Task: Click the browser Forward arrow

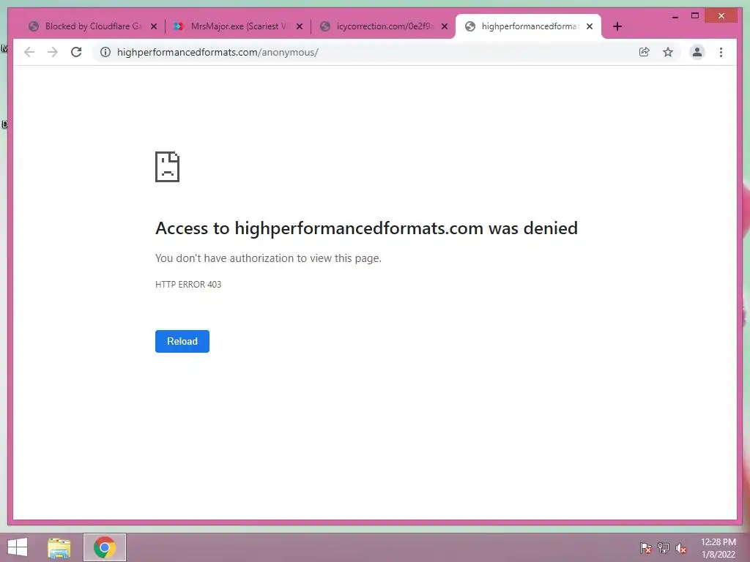Action: (x=53, y=52)
